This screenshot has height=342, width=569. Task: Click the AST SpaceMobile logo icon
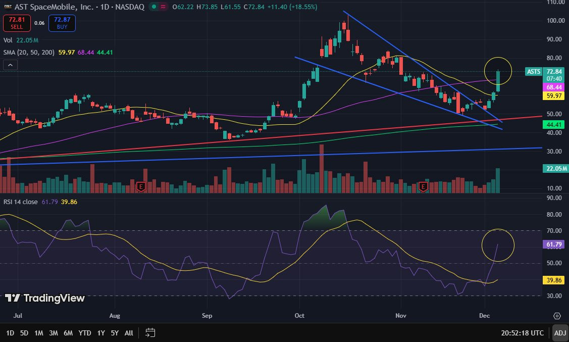click(8, 7)
